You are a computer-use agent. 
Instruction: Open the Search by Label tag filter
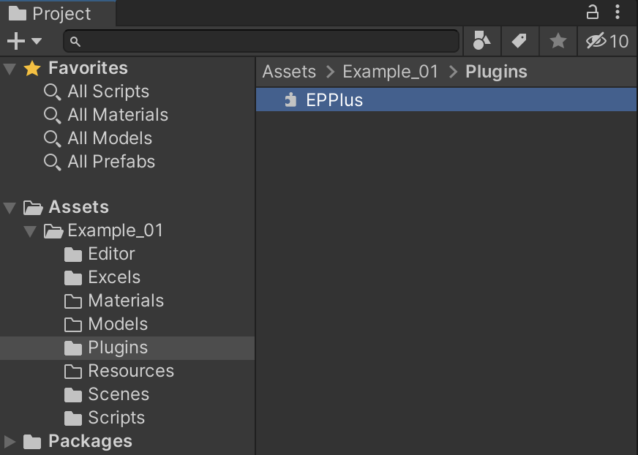(x=519, y=41)
